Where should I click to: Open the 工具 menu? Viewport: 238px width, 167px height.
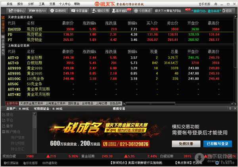[x=42, y=4]
